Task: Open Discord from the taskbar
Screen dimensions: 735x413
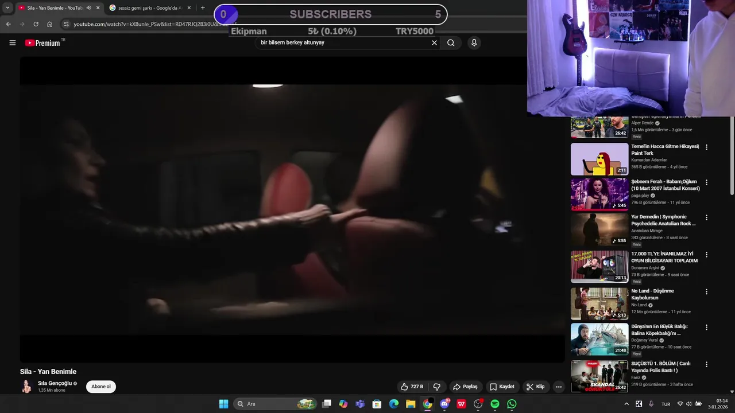Action: point(444,404)
